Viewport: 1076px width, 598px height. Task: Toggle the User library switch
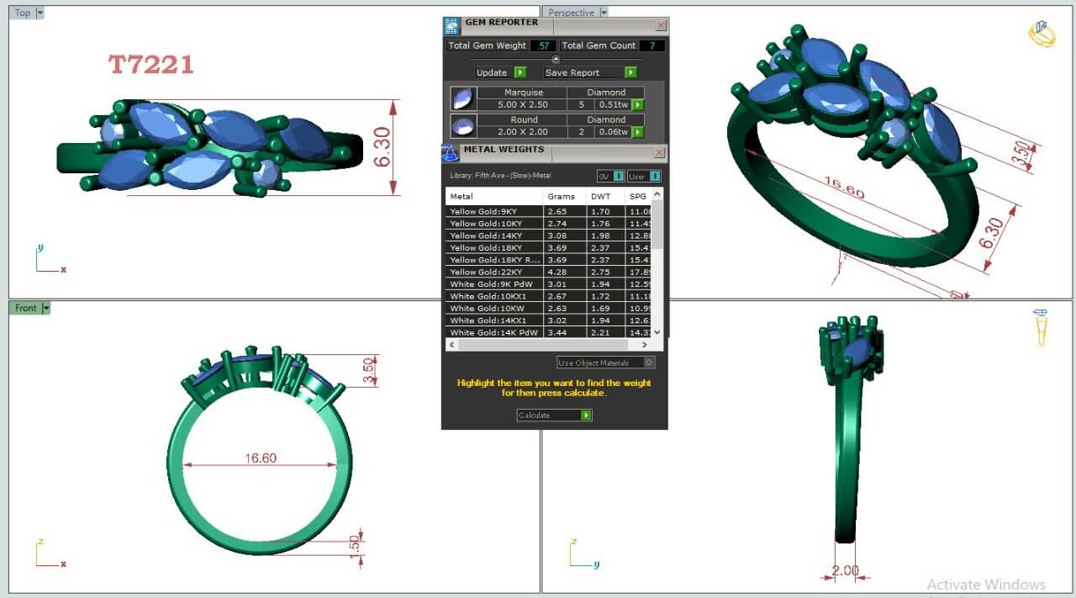point(644,176)
